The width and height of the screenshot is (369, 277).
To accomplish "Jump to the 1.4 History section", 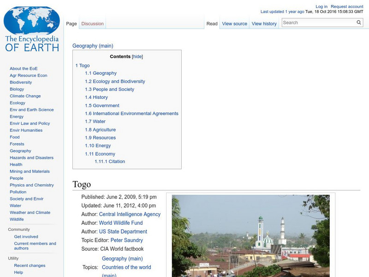I will coord(96,97).
